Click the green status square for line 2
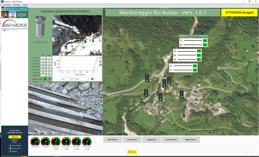This screenshot has width=259, height=157. 195,66
